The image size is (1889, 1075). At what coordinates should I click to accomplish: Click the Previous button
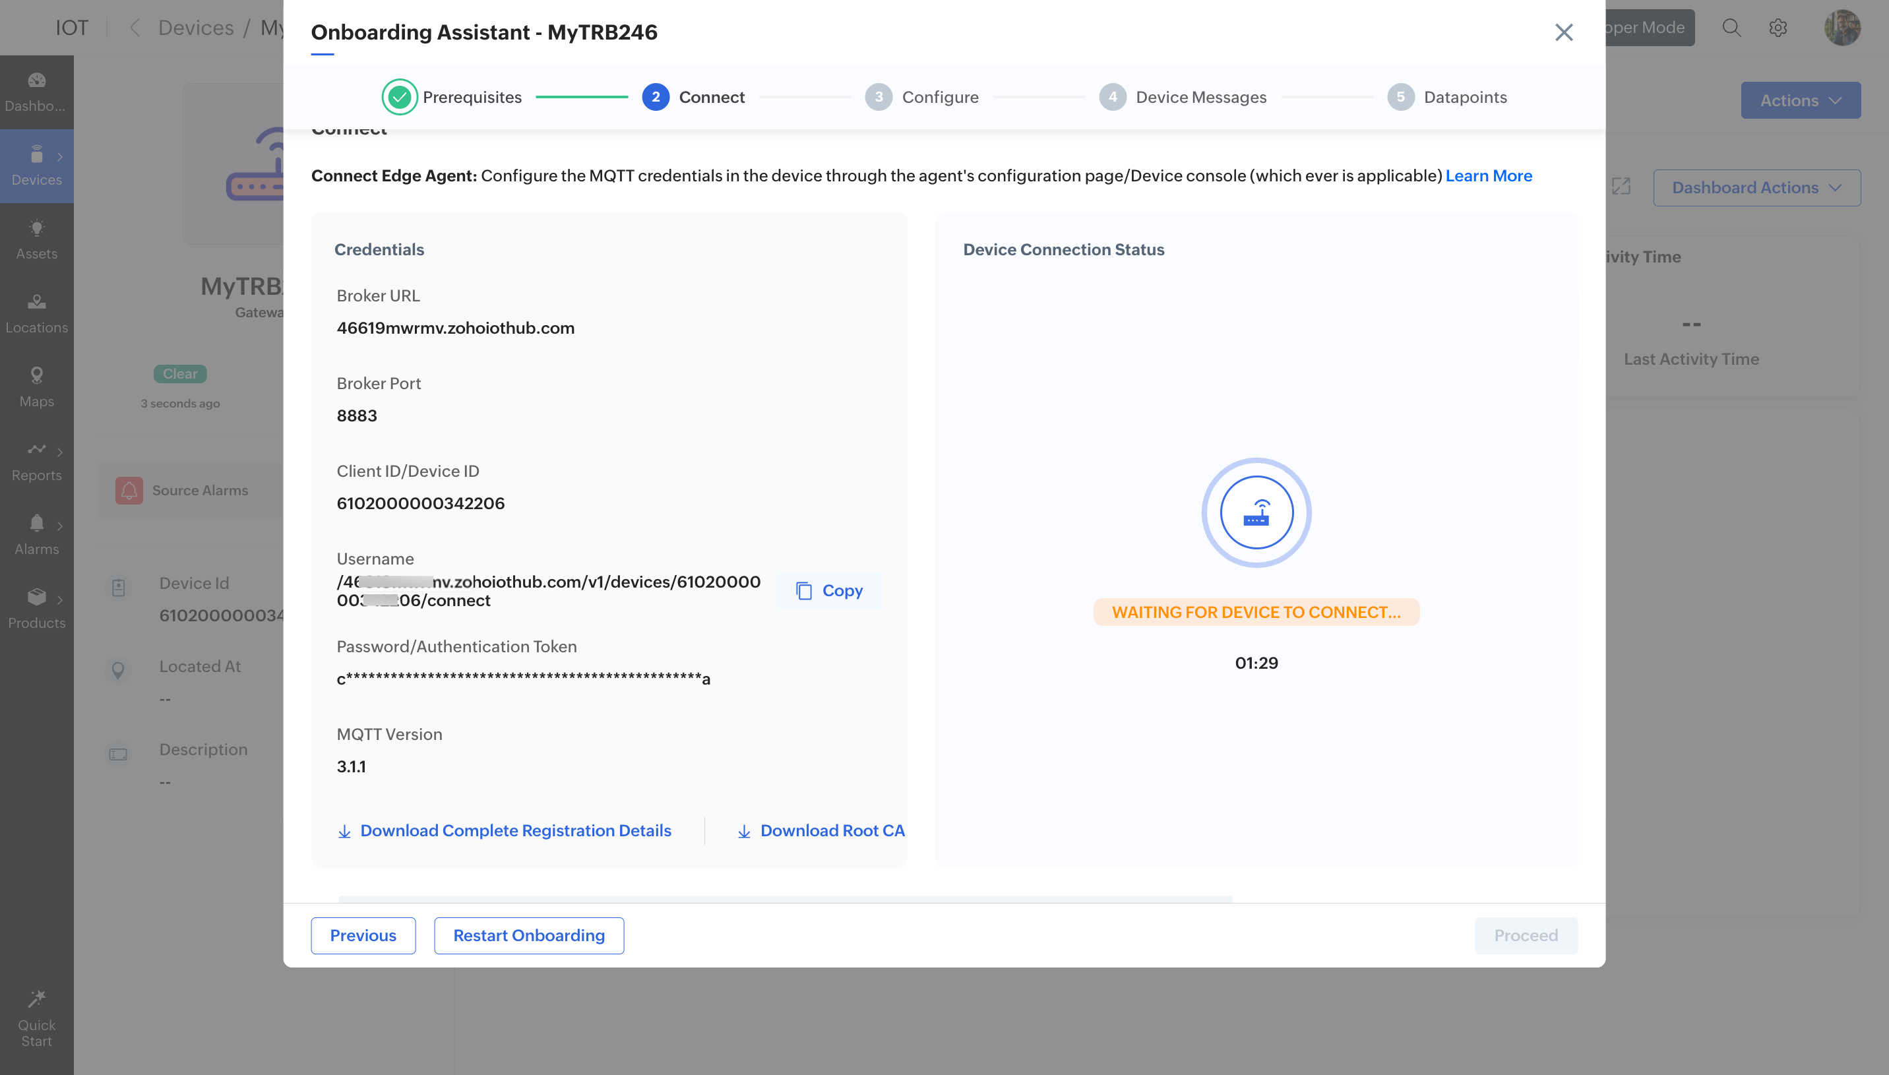(x=363, y=935)
